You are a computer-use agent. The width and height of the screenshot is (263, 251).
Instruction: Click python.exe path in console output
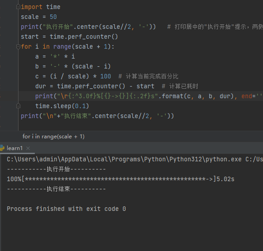click(x=124, y=160)
